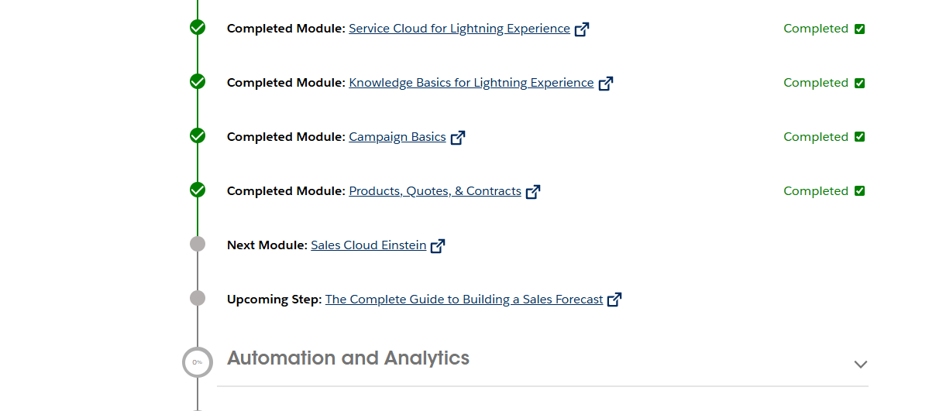Open Campaign Basics external link icon

point(458,138)
